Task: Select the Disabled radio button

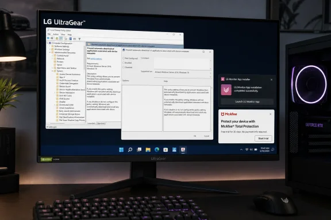Action: tap(124, 68)
